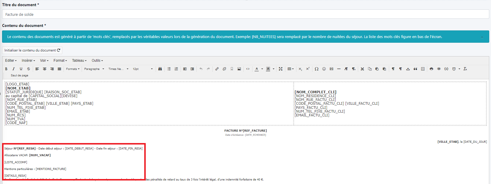Click the insert image icon
Screen dimensions: 491x184
coord(239,69)
